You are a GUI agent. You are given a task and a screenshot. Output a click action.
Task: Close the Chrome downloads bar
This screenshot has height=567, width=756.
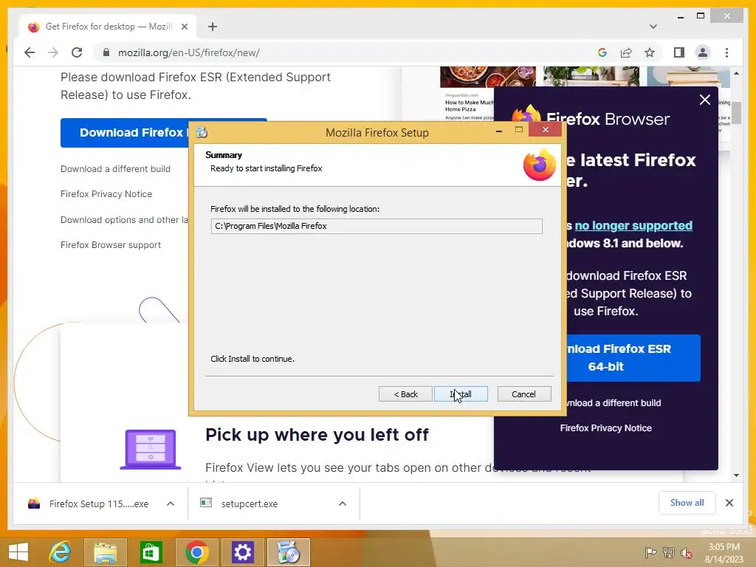pyautogui.click(x=729, y=503)
